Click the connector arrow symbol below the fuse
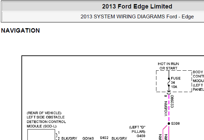The height and width of the screenshot is (140, 204). (169, 92)
